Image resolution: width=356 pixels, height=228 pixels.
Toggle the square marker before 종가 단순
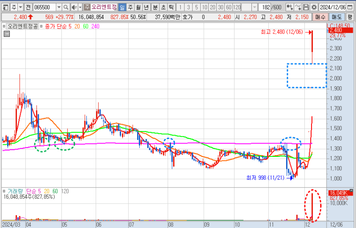(41, 27)
